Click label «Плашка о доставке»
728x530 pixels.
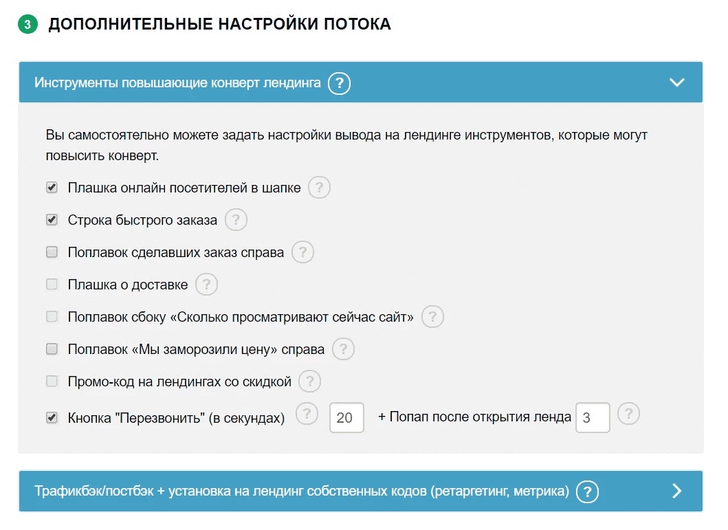coord(128,285)
